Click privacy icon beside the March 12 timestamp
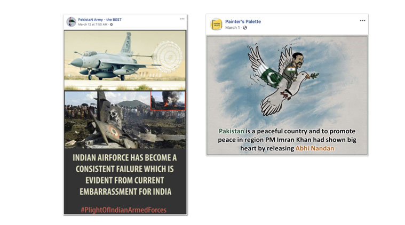This screenshot has height=225, width=405. click(112, 25)
